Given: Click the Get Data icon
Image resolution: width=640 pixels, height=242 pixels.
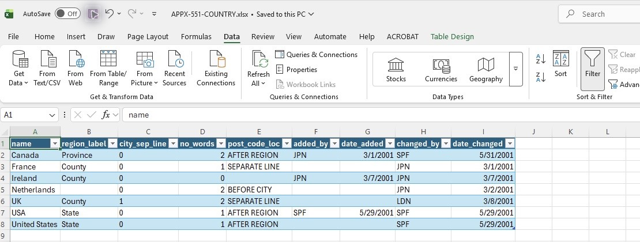Looking at the screenshot, I should (x=20, y=59).
